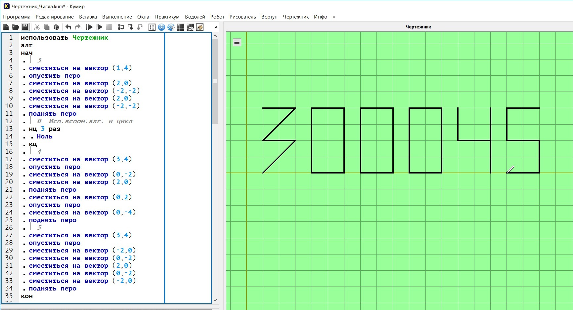Open the Risovatel painter palette icon
Image resolution: width=573 pixels, height=310 pixels.
200,27
